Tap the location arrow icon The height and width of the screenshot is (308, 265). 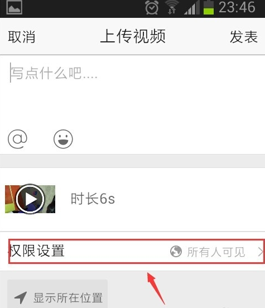click(21, 297)
